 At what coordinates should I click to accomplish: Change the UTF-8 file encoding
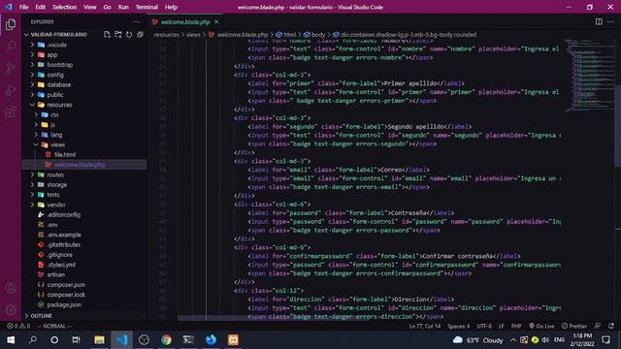pyautogui.click(x=484, y=326)
